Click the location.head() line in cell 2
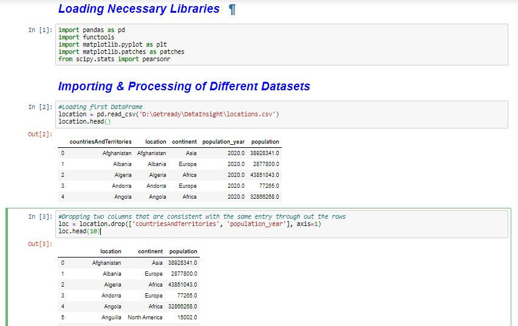 tap(84, 121)
